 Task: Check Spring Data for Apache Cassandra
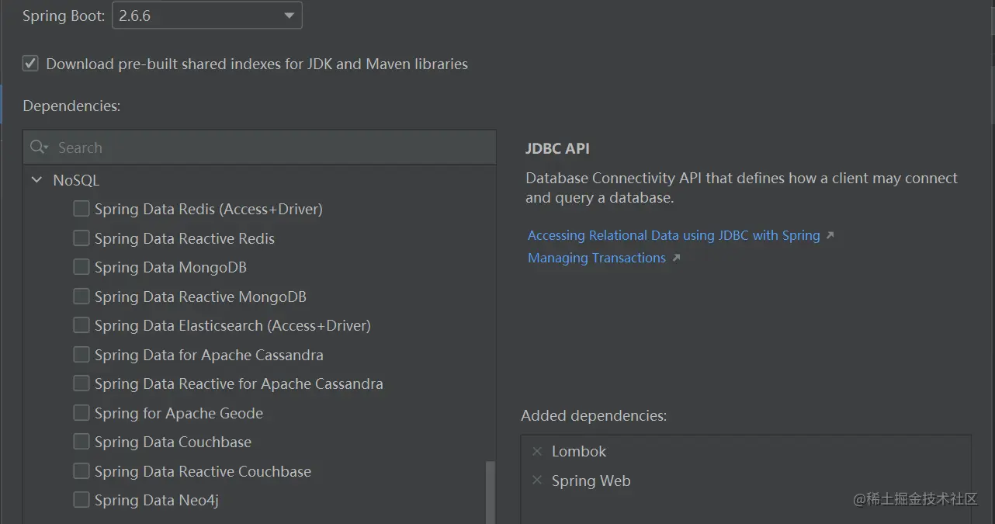click(x=81, y=355)
